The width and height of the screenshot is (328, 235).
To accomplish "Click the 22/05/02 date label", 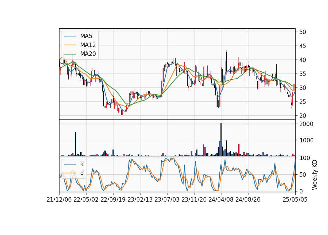I will coord(86,200).
